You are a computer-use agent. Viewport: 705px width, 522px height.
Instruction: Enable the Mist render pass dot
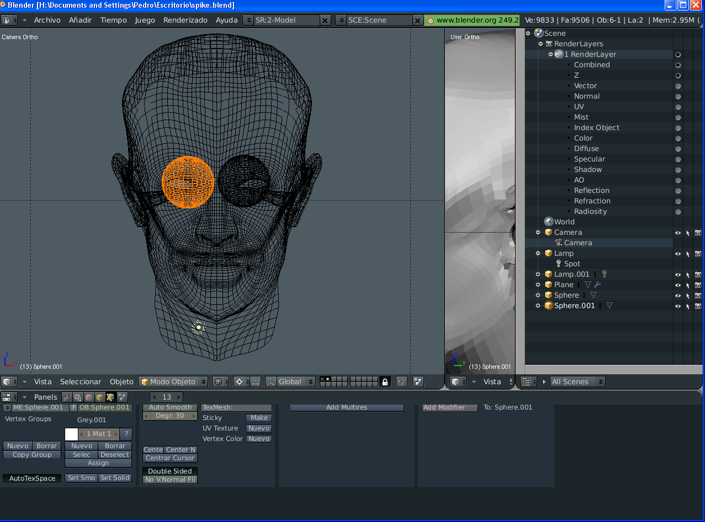678,117
